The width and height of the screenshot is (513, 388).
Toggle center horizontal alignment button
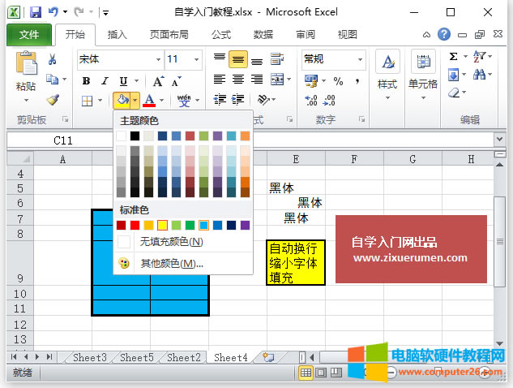coord(237,80)
